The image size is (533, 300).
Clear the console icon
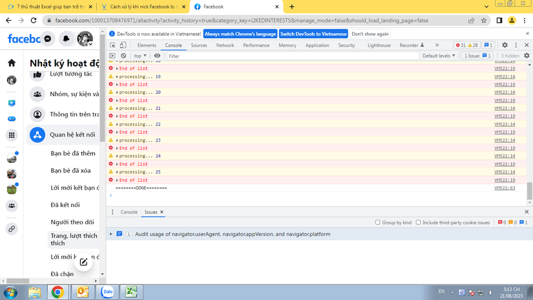123,56
